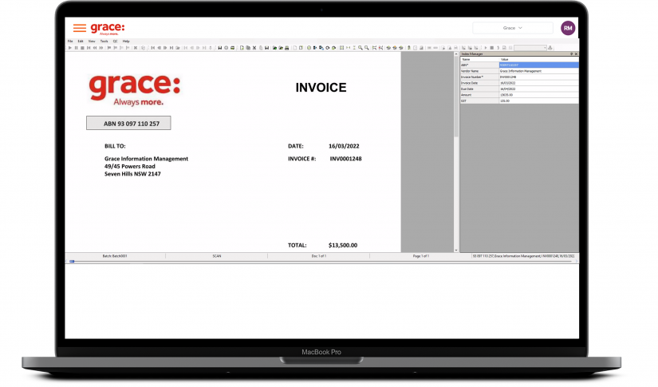Click the Invoice Number value field
658x387 pixels.
pos(538,77)
